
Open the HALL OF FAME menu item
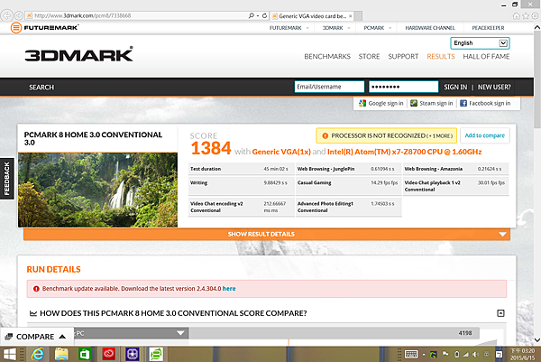tap(486, 56)
